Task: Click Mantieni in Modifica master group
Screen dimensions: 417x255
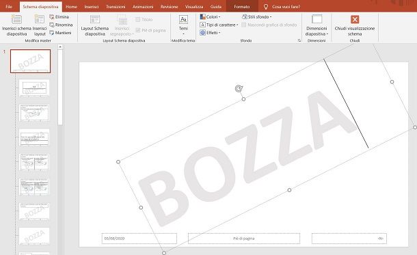Action: pos(60,33)
